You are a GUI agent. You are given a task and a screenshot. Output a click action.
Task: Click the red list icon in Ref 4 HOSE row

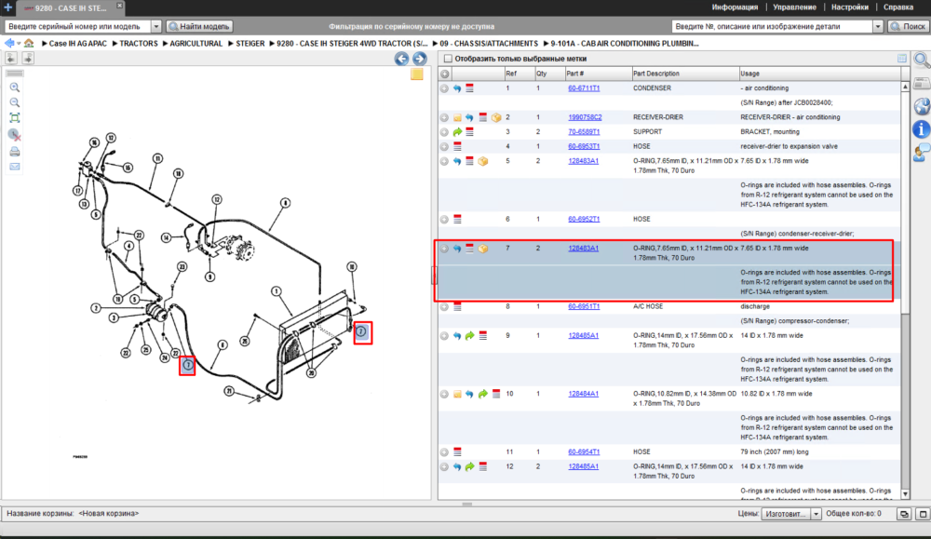point(457,146)
